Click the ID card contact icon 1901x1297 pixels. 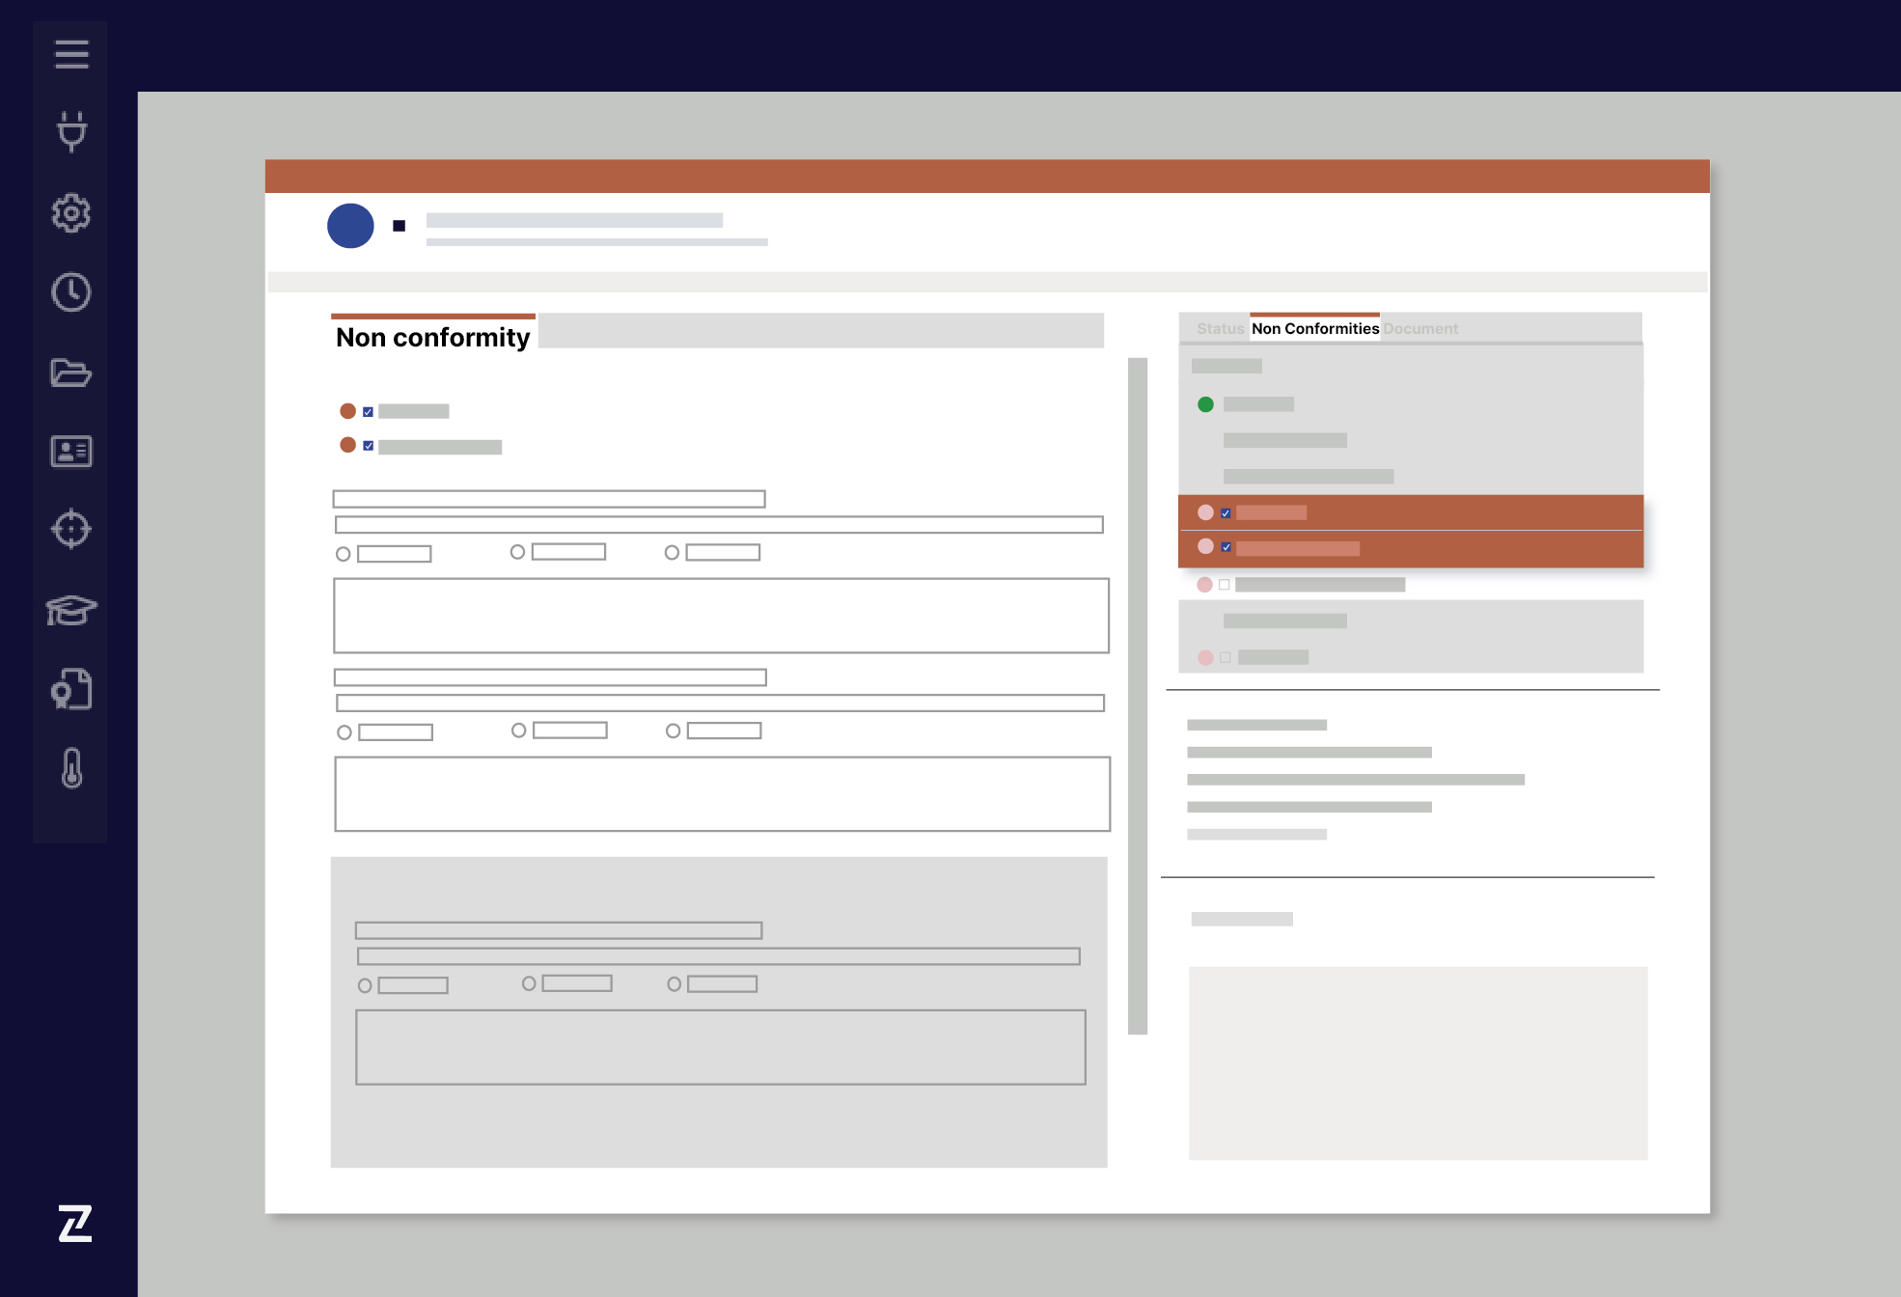point(71,451)
